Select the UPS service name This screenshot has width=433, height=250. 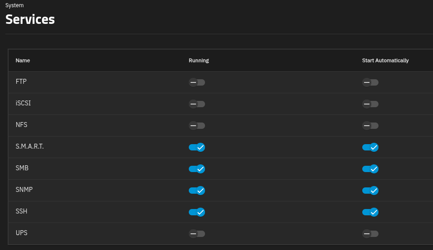click(21, 232)
